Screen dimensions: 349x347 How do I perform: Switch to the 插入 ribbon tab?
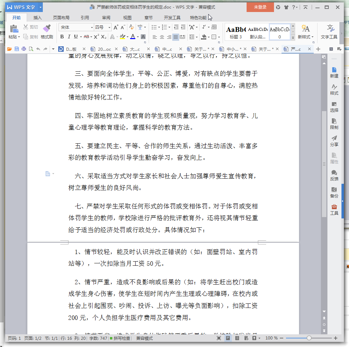pos(37,17)
